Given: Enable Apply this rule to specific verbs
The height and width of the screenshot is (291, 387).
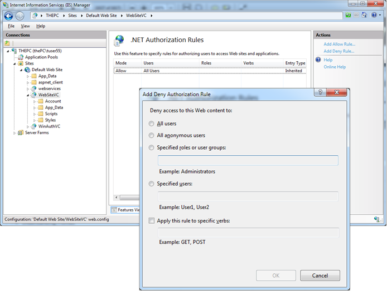Looking at the screenshot, I should (152, 220).
